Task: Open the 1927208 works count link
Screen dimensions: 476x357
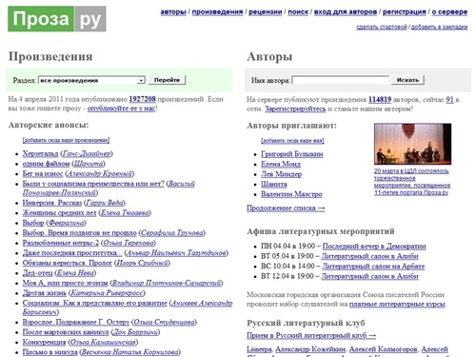Action: tap(142, 99)
